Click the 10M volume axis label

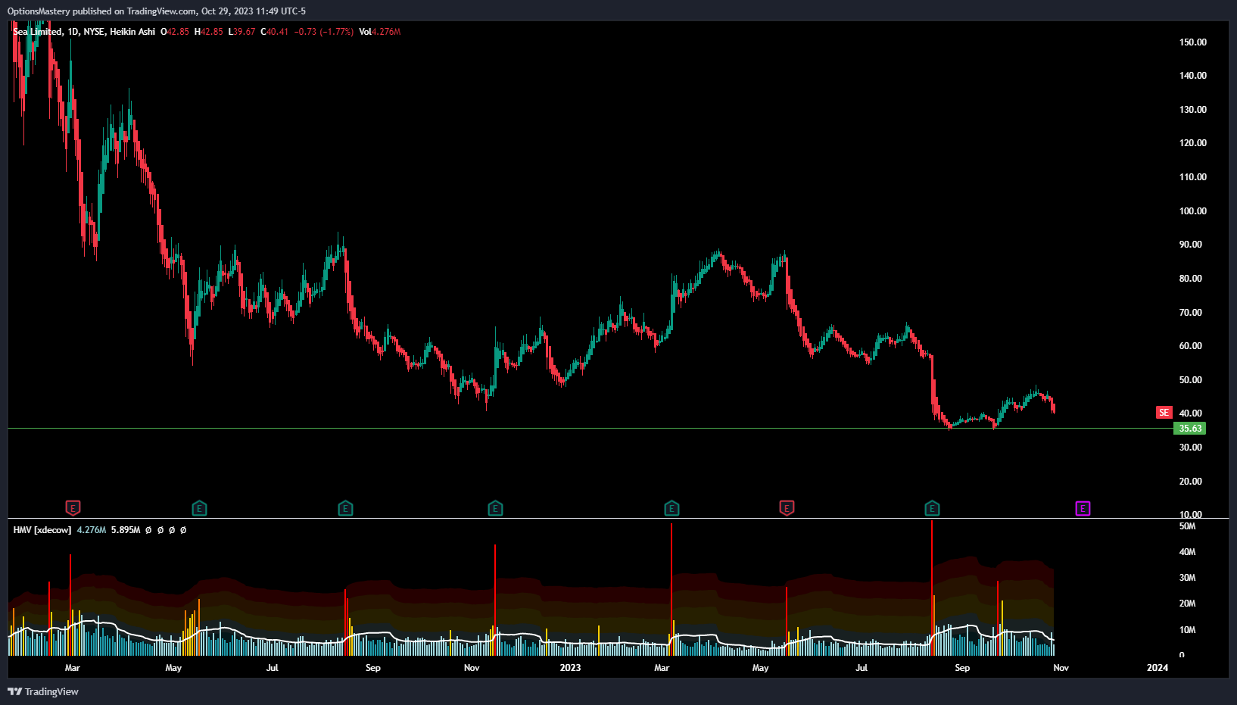coord(1188,630)
